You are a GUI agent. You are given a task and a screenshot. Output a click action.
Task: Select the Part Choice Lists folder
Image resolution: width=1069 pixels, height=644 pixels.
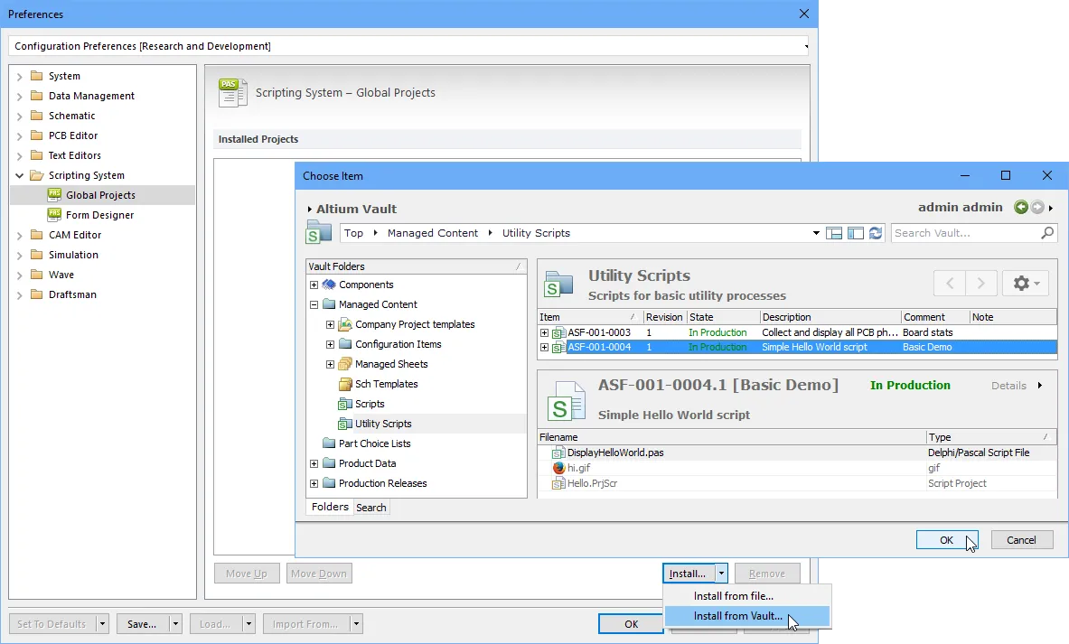click(x=374, y=443)
